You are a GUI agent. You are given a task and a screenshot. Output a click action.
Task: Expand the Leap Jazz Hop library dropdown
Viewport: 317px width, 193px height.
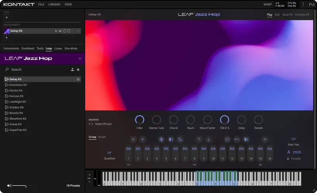(x=80, y=59)
